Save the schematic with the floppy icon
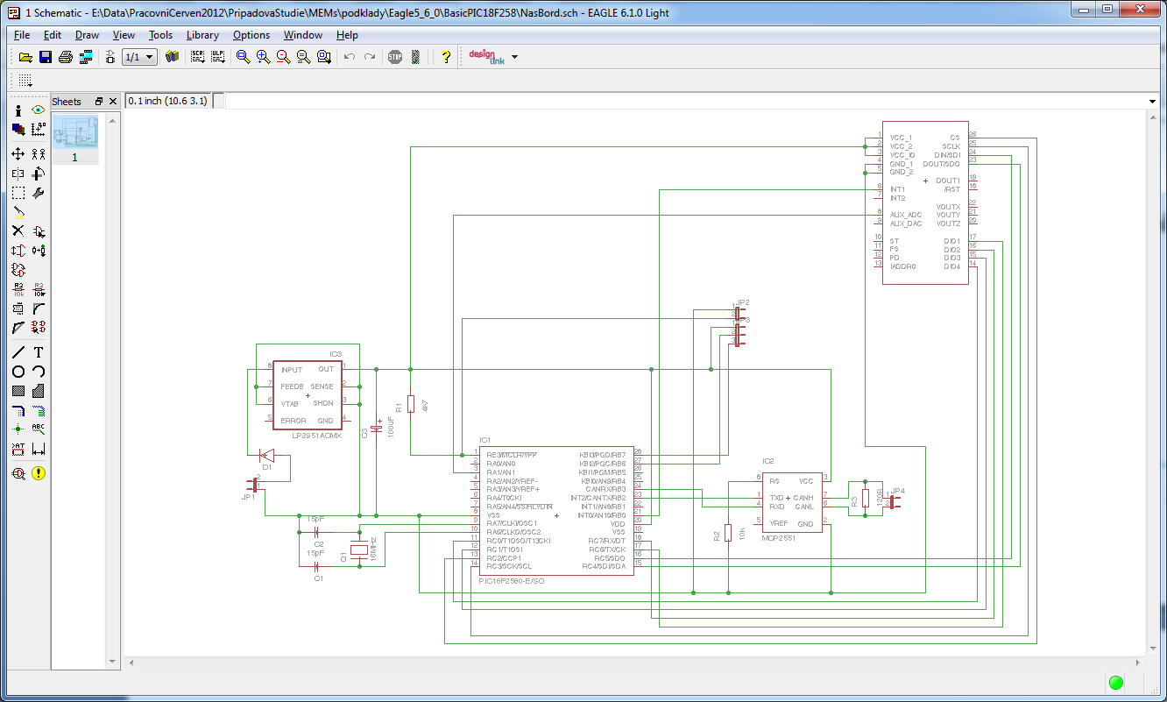The width and height of the screenshot is (1167, 702). click(x=46, y=57)
